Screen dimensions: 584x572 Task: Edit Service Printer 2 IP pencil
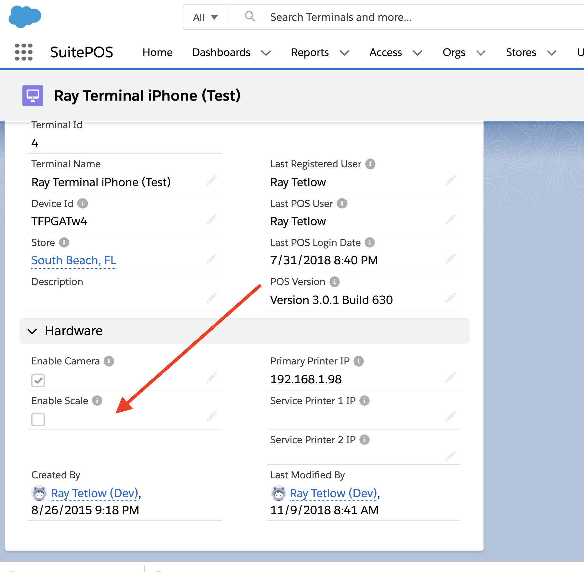tap(451, 456)
